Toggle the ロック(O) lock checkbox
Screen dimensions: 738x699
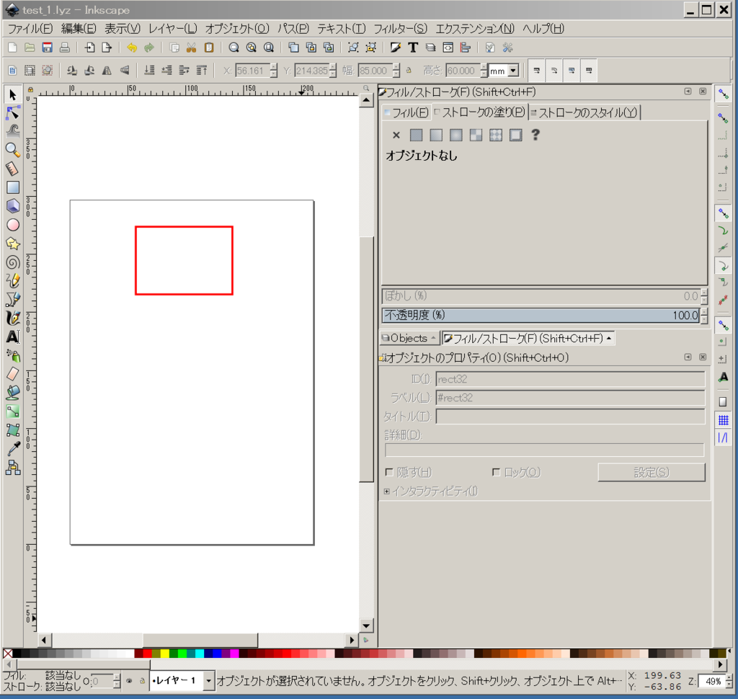point(496,472)
